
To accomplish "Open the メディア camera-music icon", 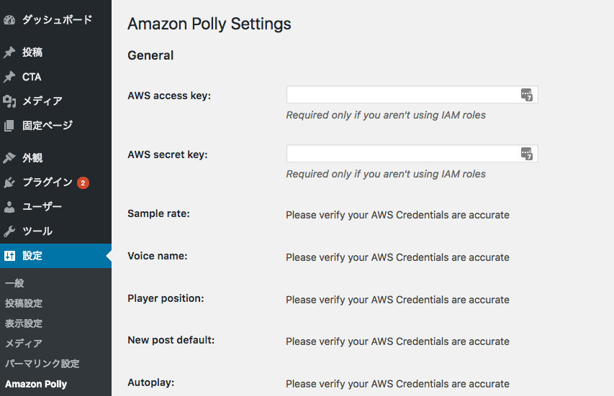I will tap(9, 101).
